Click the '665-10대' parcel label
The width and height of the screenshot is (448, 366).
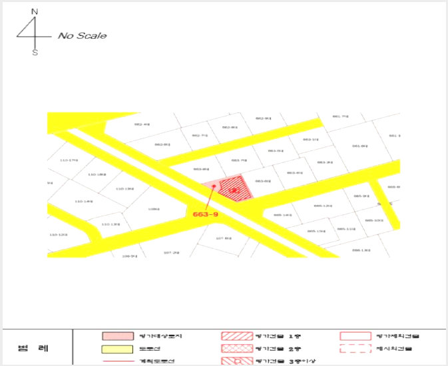[x=374, y=220]
